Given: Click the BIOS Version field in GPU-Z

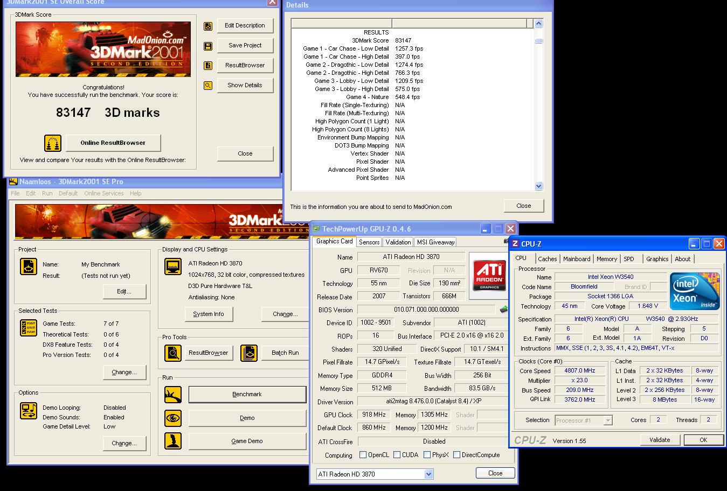Looking at the screenshot, I should (426, 310).
